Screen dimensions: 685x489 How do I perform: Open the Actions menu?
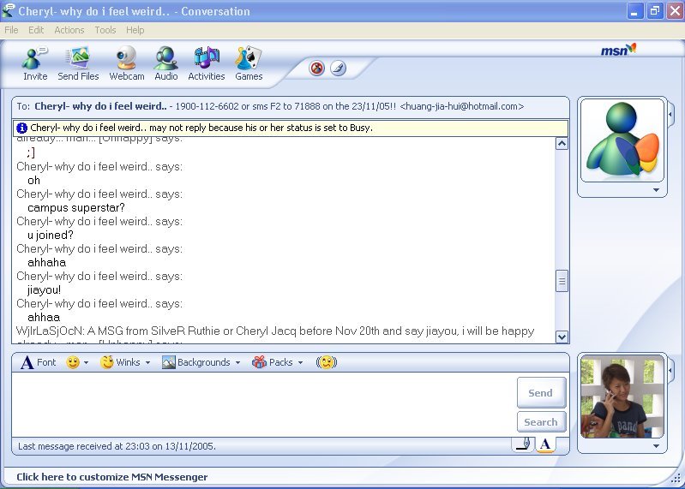click(x=69, y=30)
